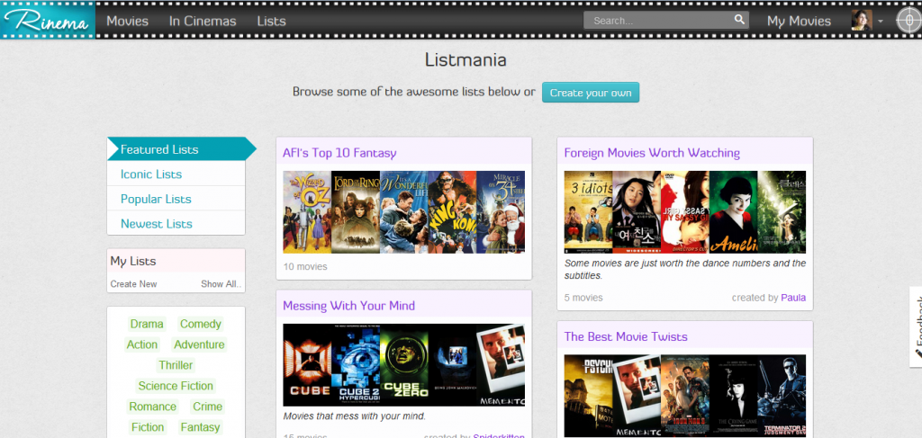Open the Movies menu
The height and width of the screenshot is (438, 922).
pos(127,22)
